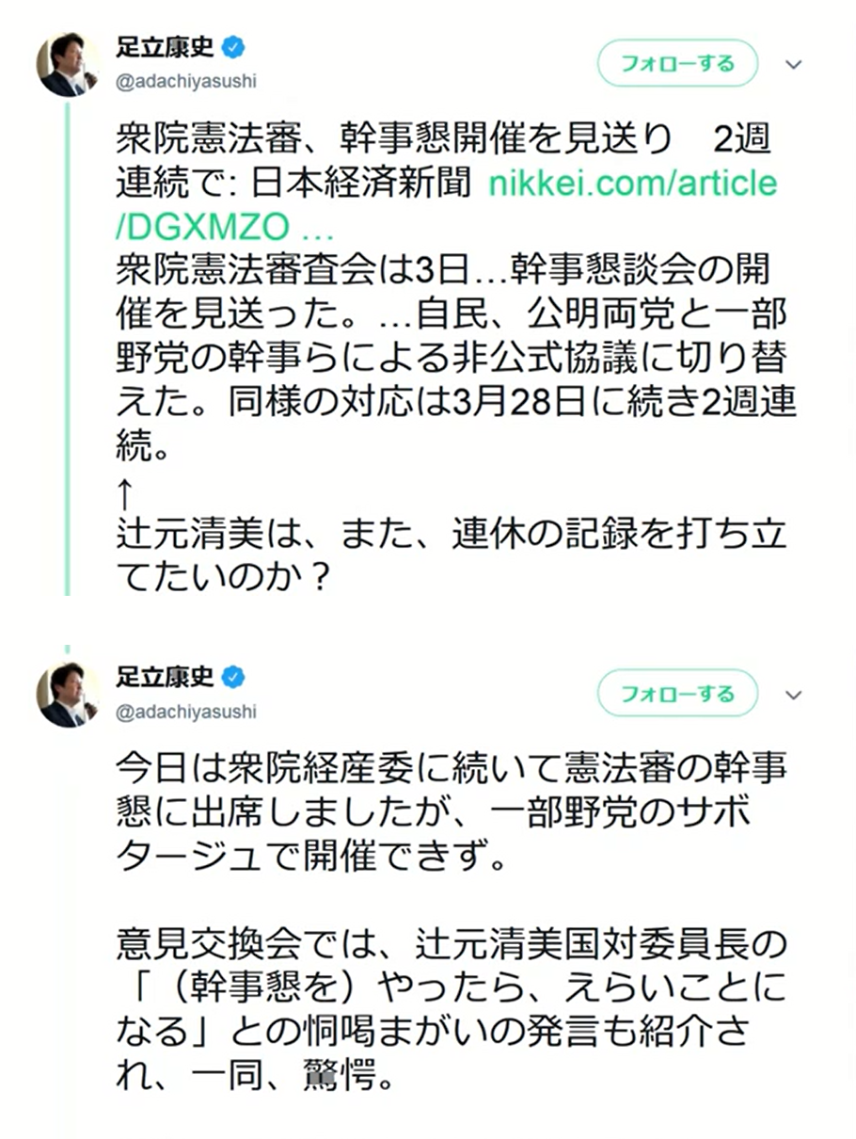
Task: Click the first tweet's profile avatar
Action: pos(68,64)
